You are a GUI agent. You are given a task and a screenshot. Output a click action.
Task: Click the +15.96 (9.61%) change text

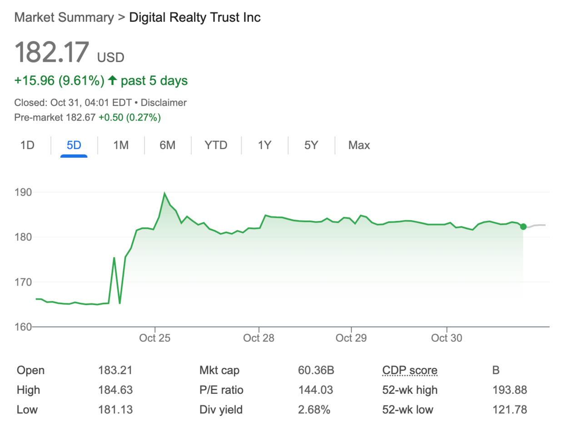tap(59, 80)
